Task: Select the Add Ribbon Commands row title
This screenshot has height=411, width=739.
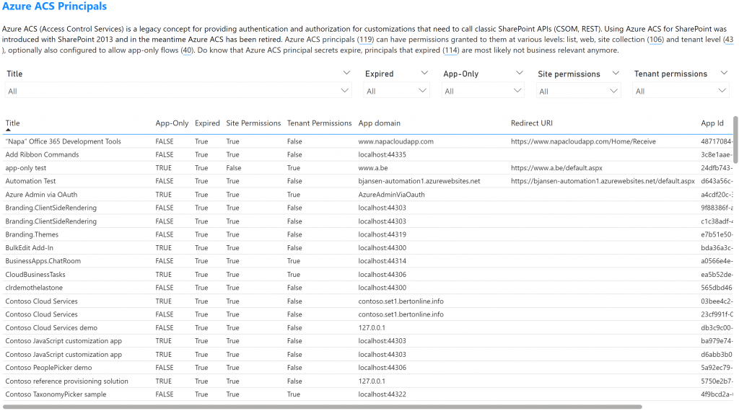Action: coord(42,154)
